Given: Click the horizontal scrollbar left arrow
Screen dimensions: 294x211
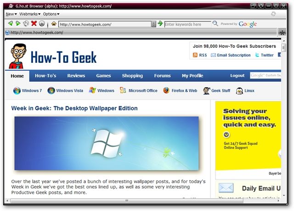Looking at the screenshot, I should (7, 201).
